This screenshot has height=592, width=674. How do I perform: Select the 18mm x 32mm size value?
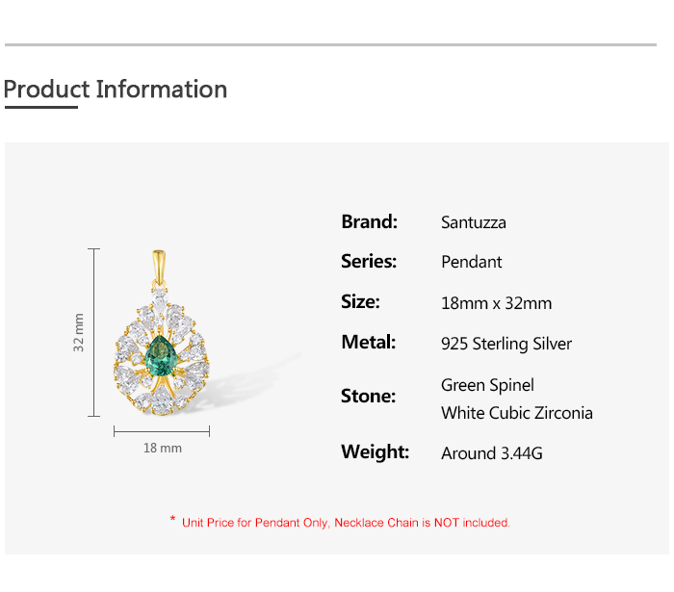497,303
